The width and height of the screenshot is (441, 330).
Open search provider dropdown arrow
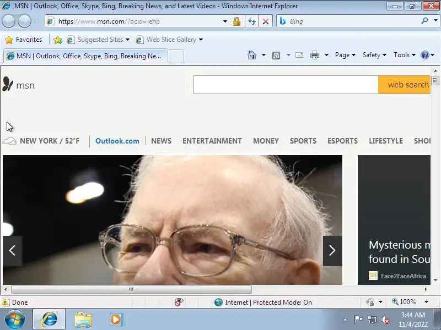[x=435, y=21]
